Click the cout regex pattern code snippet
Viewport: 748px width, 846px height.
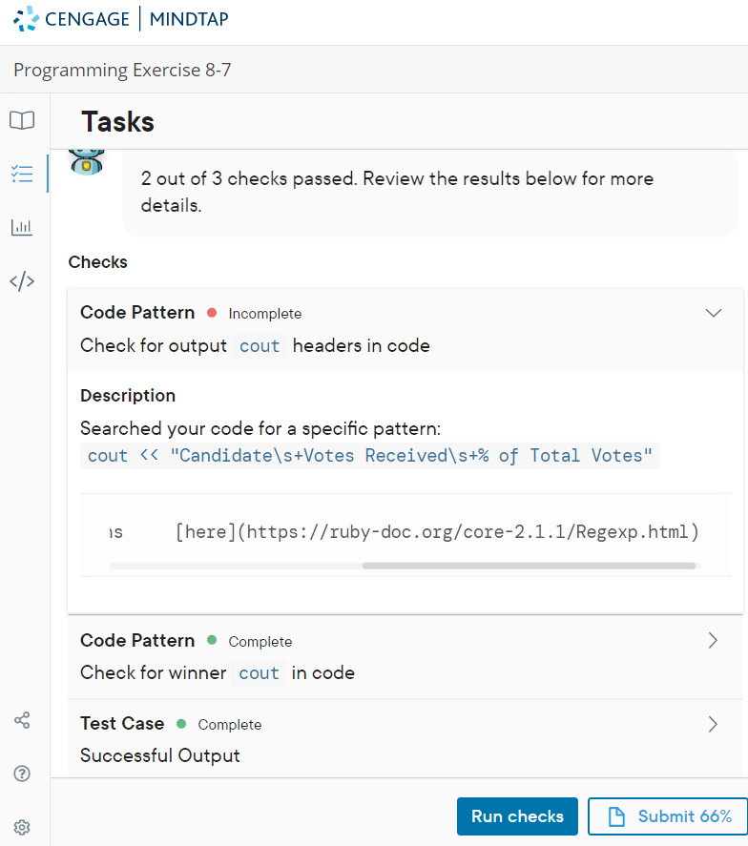tap(369, 456)
